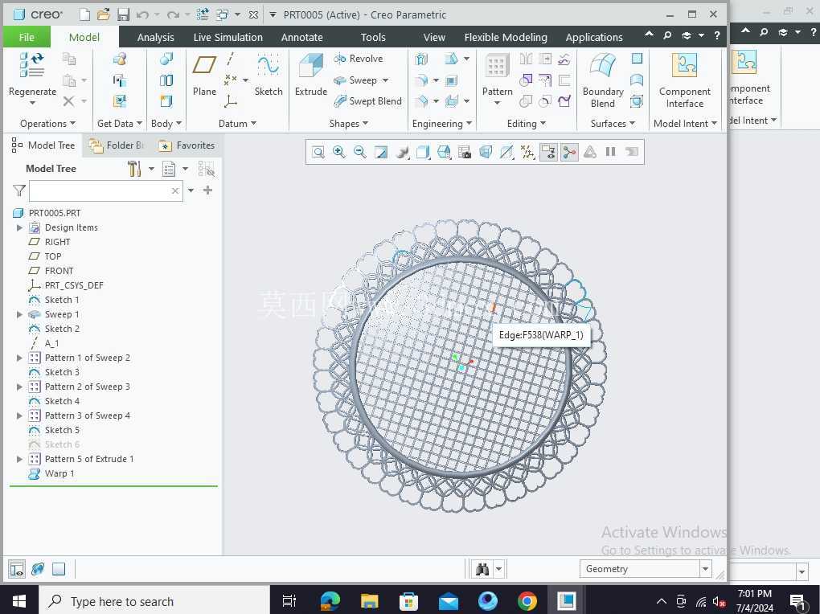
Task: Open the File menu
Action: tap(27, 37)
